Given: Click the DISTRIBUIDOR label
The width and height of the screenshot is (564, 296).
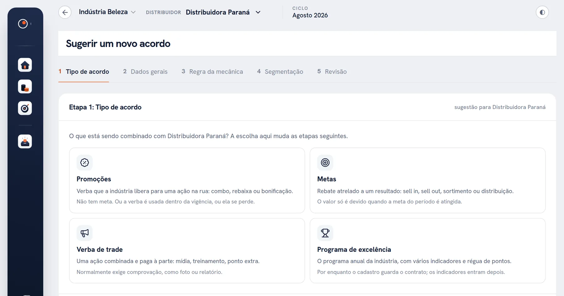Looking at the screenshot, I should tap(163, 13).
